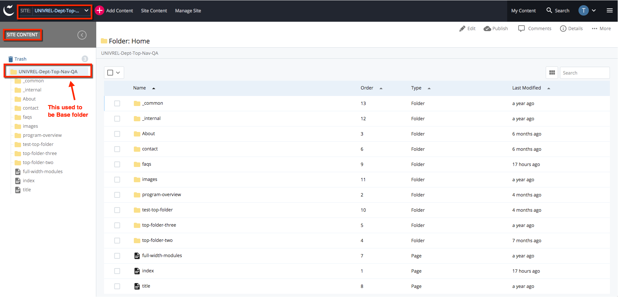Click the Comments speech bubble icon
This screenshot has height=297, width=618.
click(x=521, y=29)
